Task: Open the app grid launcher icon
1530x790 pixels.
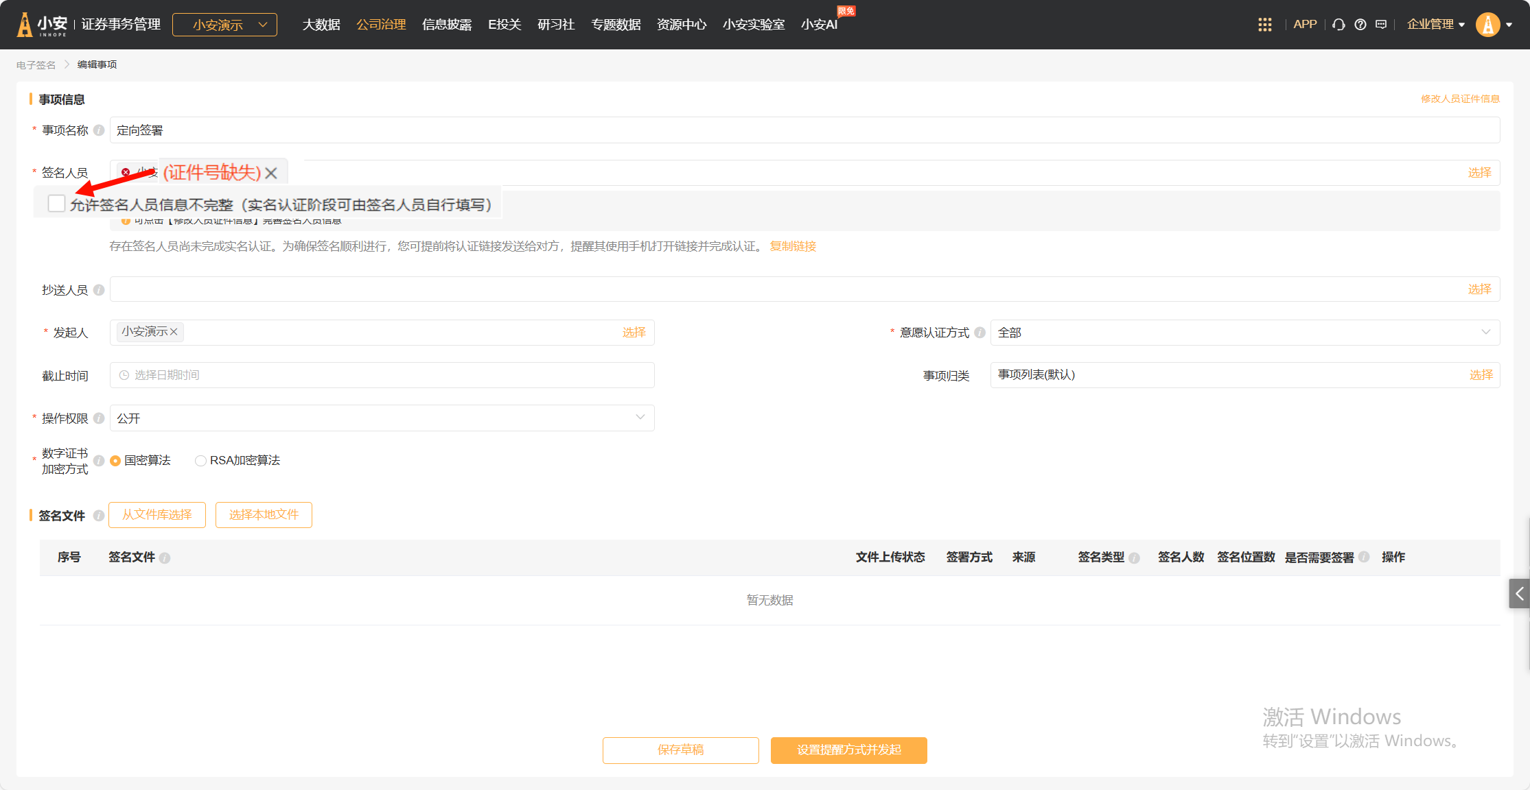Action: click(1264, 25)
